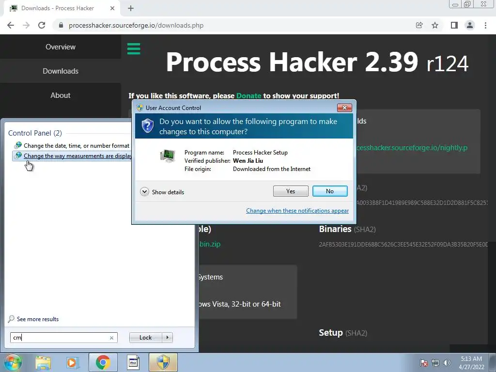Toggle the browser side panel icon
The image size is (496, 372).
tap(454, 25)
